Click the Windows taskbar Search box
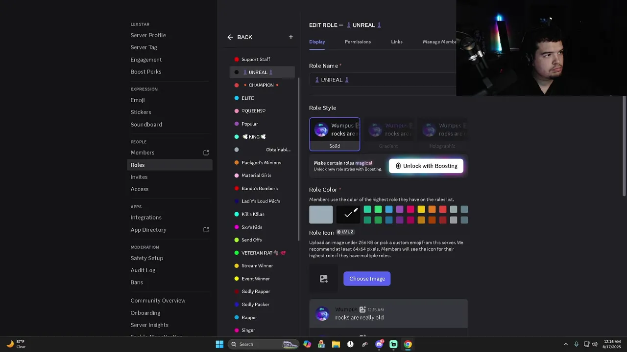This screenshot has height=352, width=627. pos(264,344)
